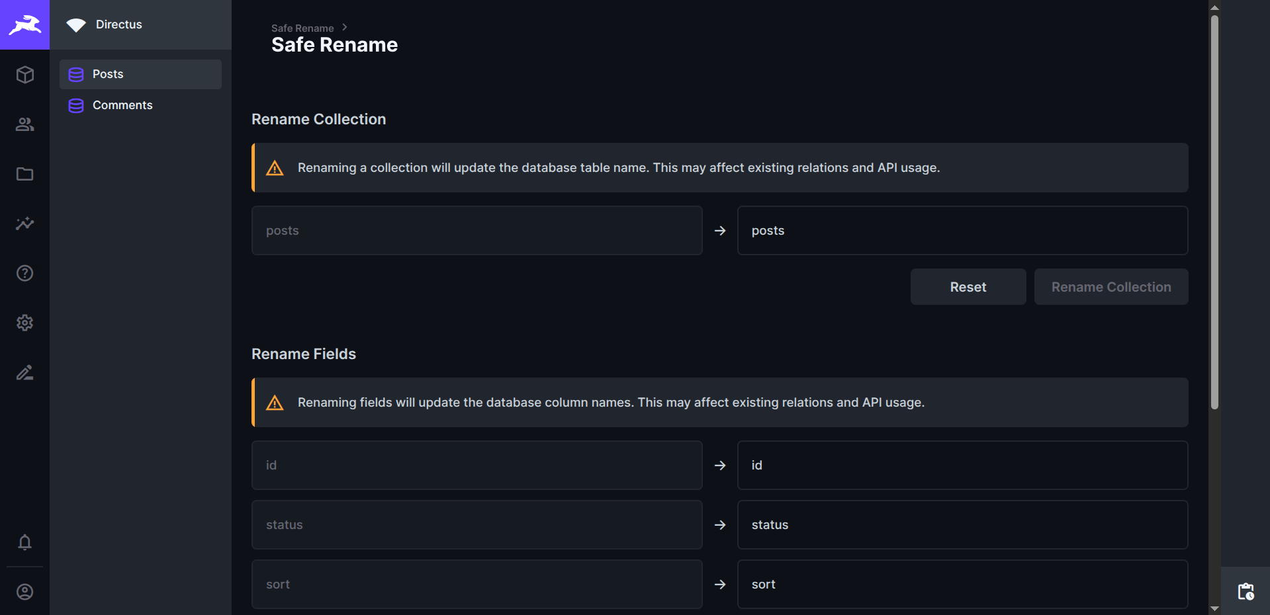Click the Safe Rename breadcrumb link
This screenshot has width=1270, height=615.
tap(302, 28)
